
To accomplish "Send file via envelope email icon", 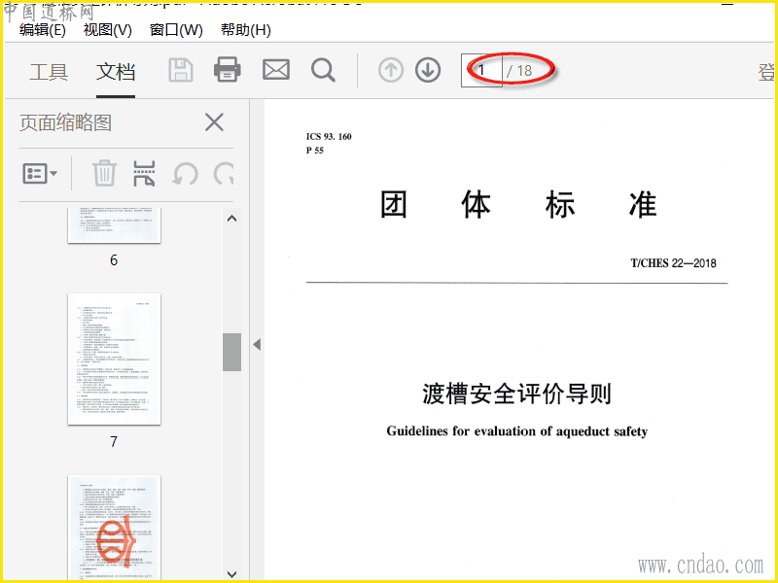I will coord(276,70).
